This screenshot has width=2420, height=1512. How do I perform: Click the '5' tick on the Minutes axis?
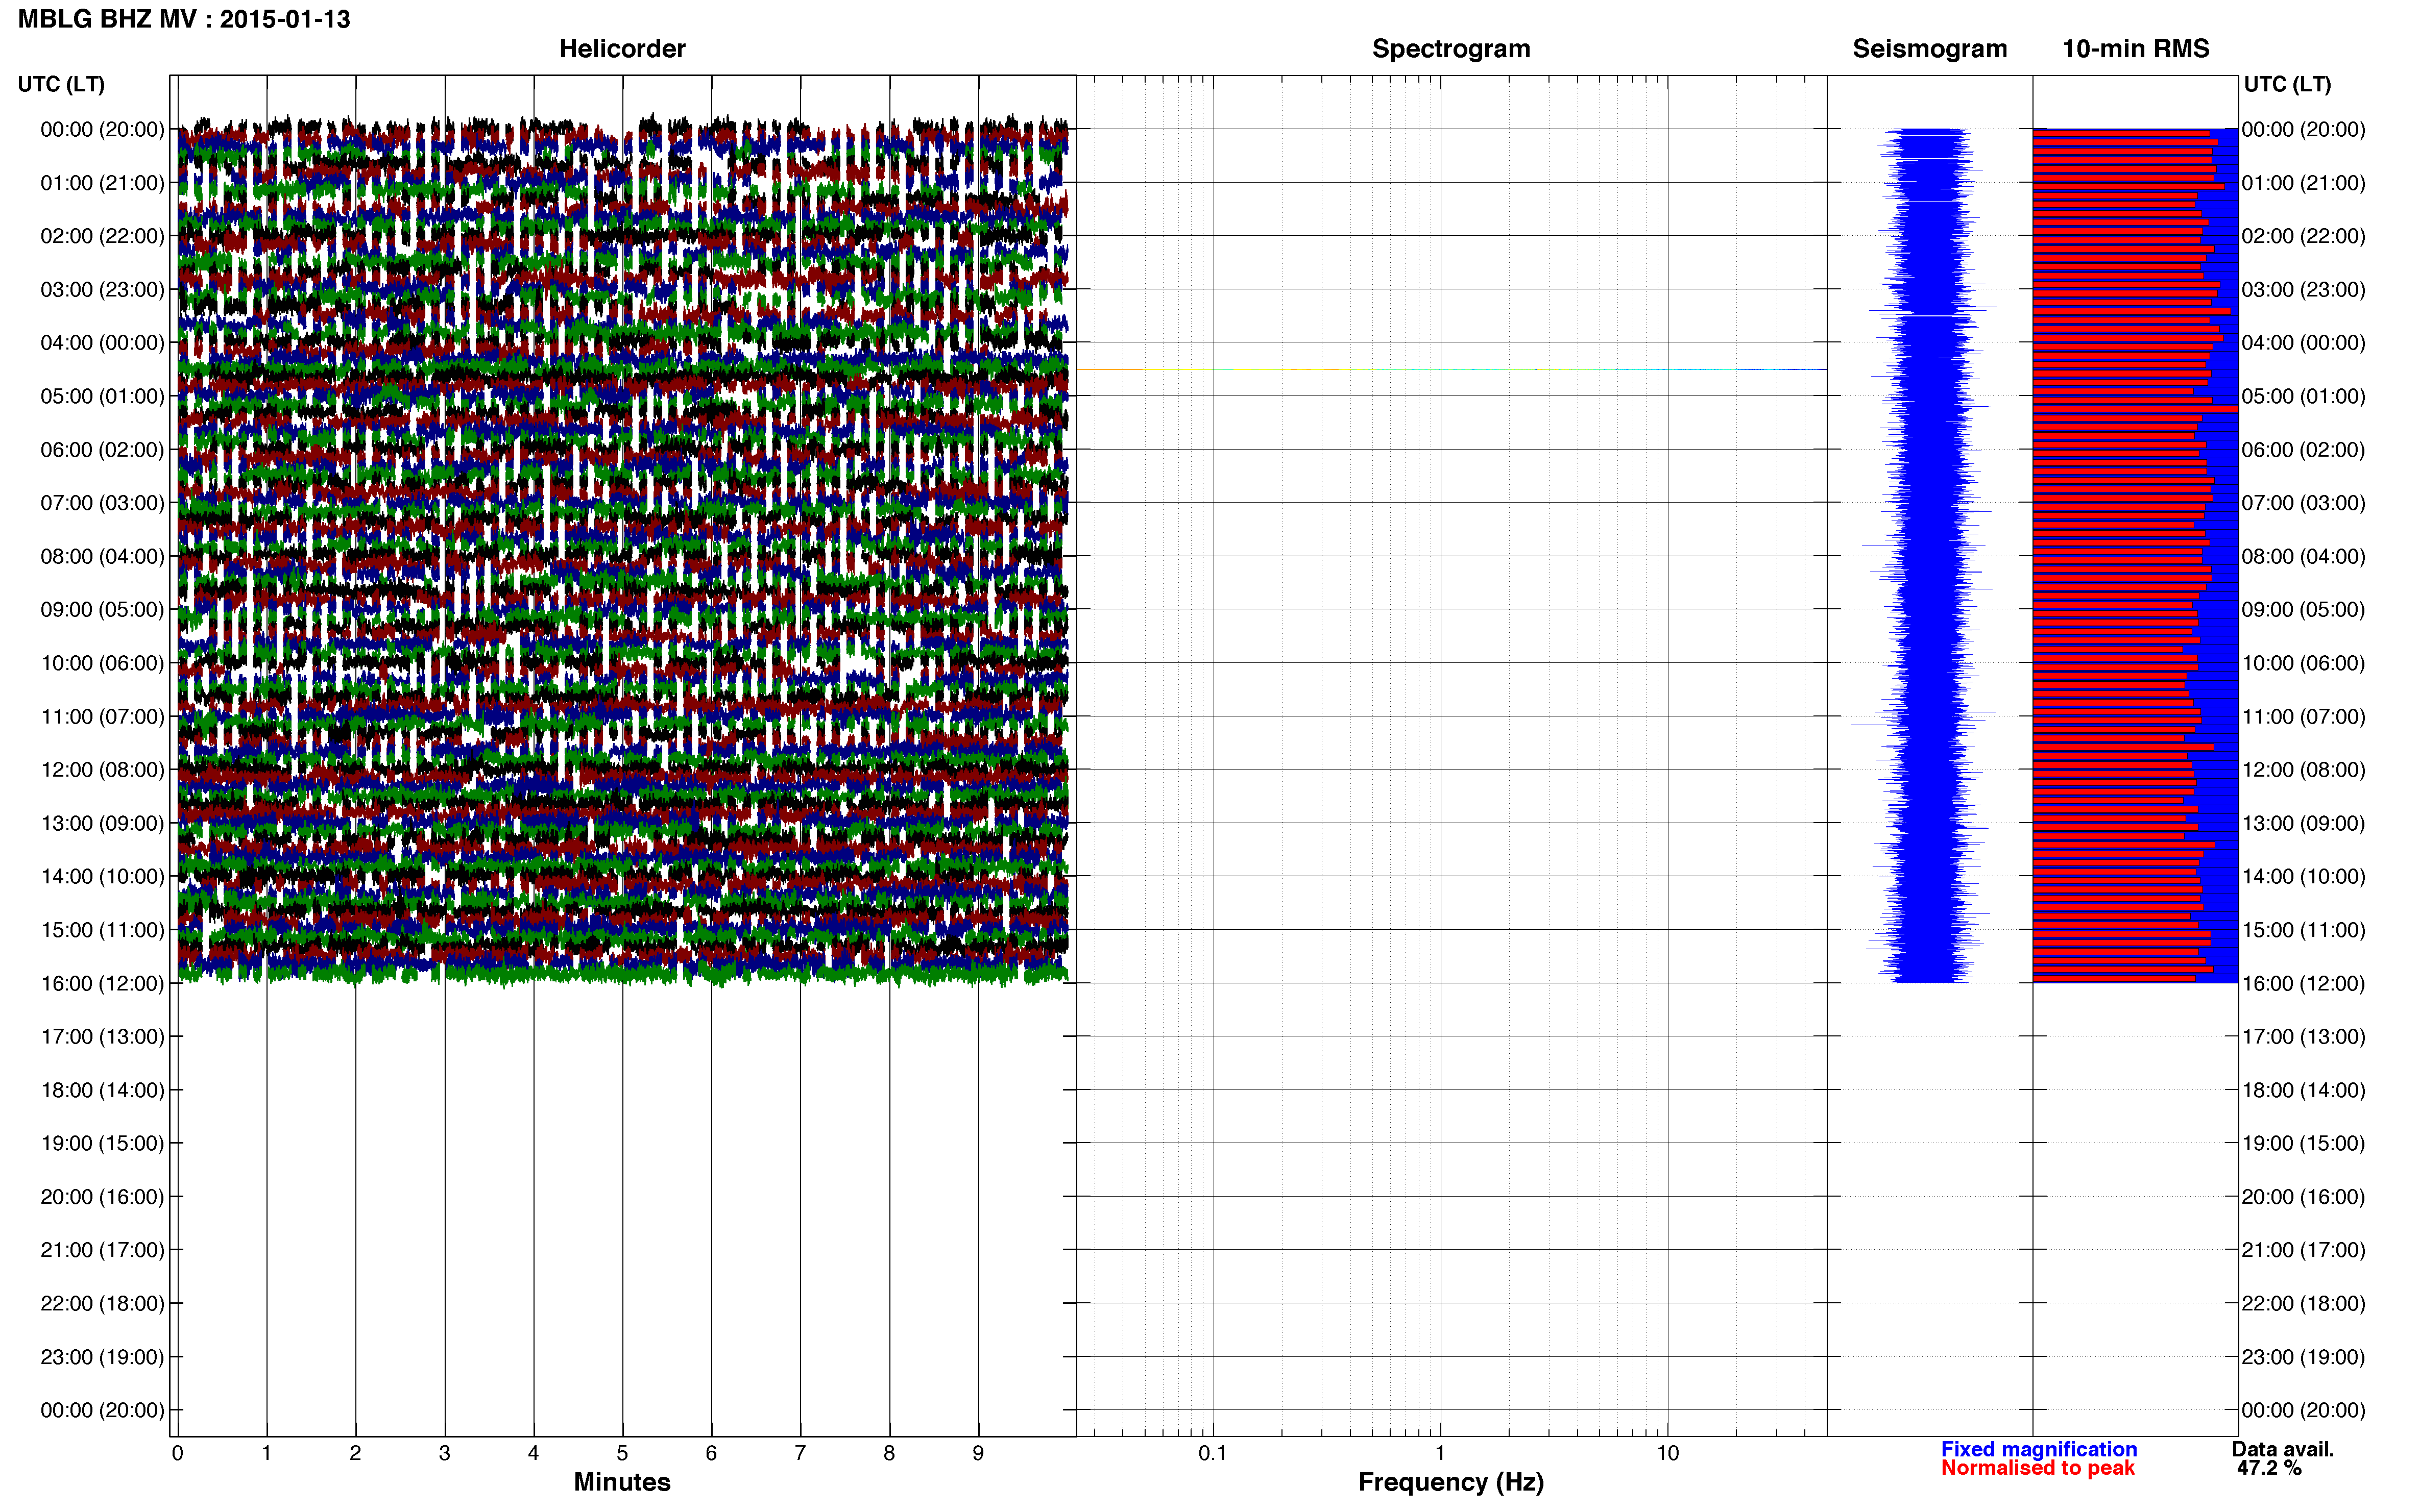pos(622,1453)
